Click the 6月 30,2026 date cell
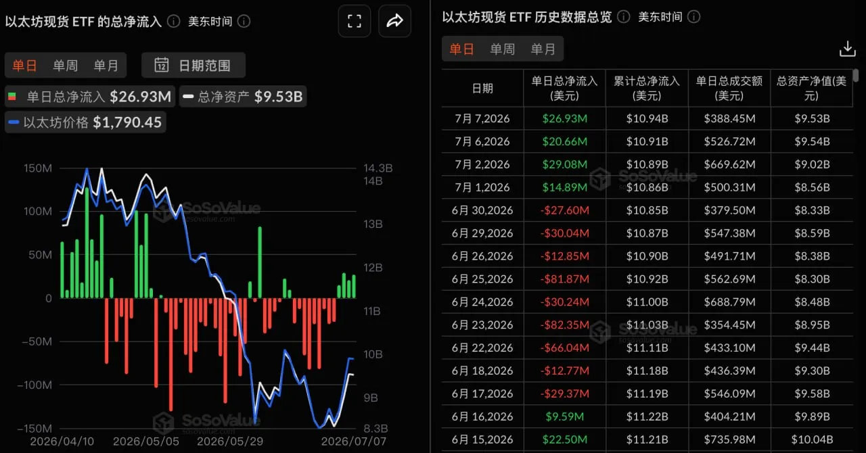 pyautogui.click(x=482, y=210)
